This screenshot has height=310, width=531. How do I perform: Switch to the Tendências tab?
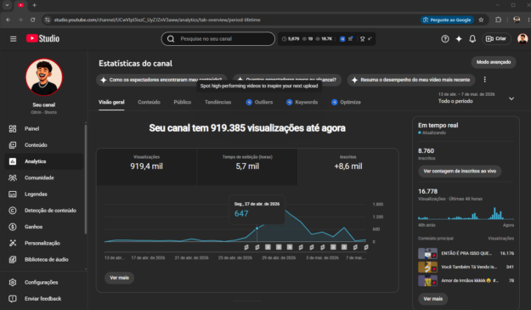[x=217, y=102]
